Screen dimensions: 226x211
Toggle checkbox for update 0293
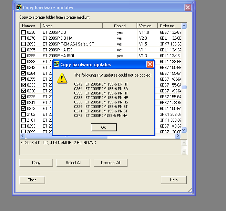click(x=23, y=126)
